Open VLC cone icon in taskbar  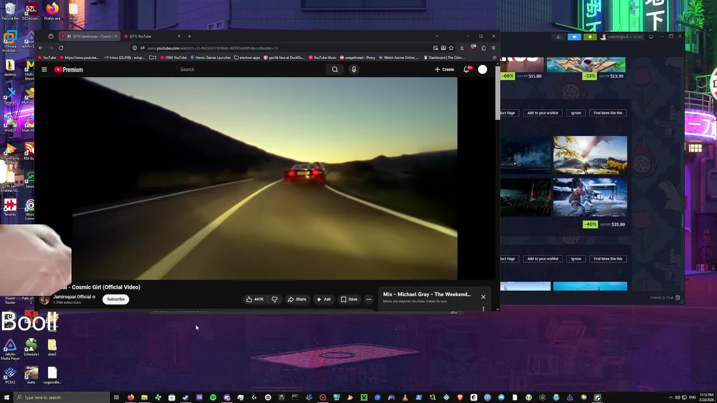405,397
